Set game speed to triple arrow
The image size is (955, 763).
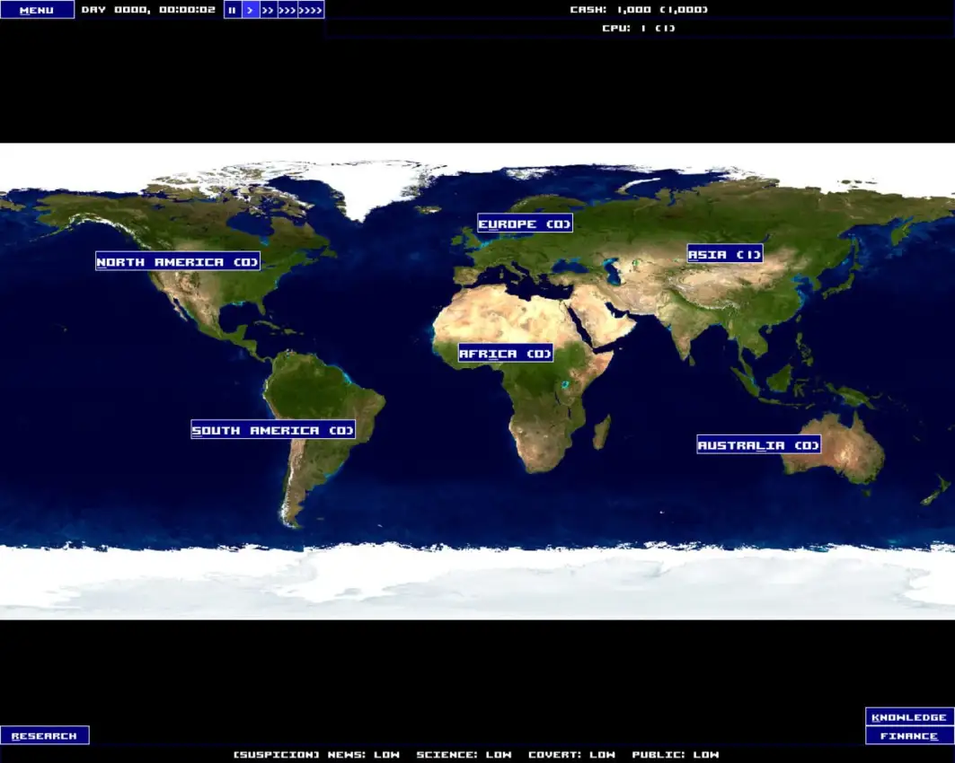coord(287,10)
